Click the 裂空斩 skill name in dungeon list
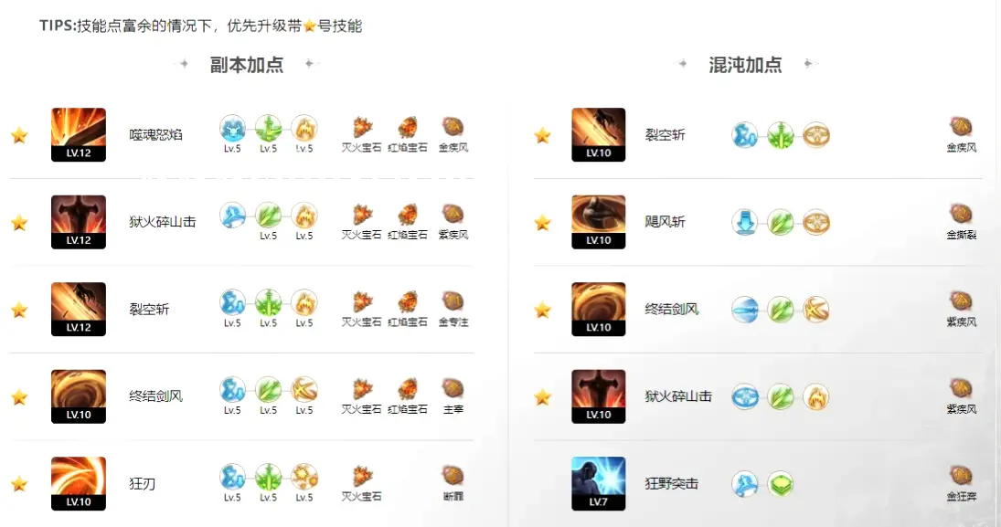This screenshot has width=1001, height=527. [149, 310]
